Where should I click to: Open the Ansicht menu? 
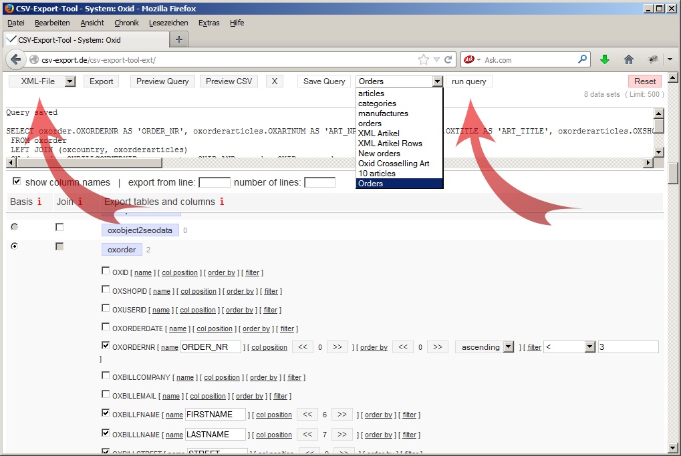click(x=92, y=23)
